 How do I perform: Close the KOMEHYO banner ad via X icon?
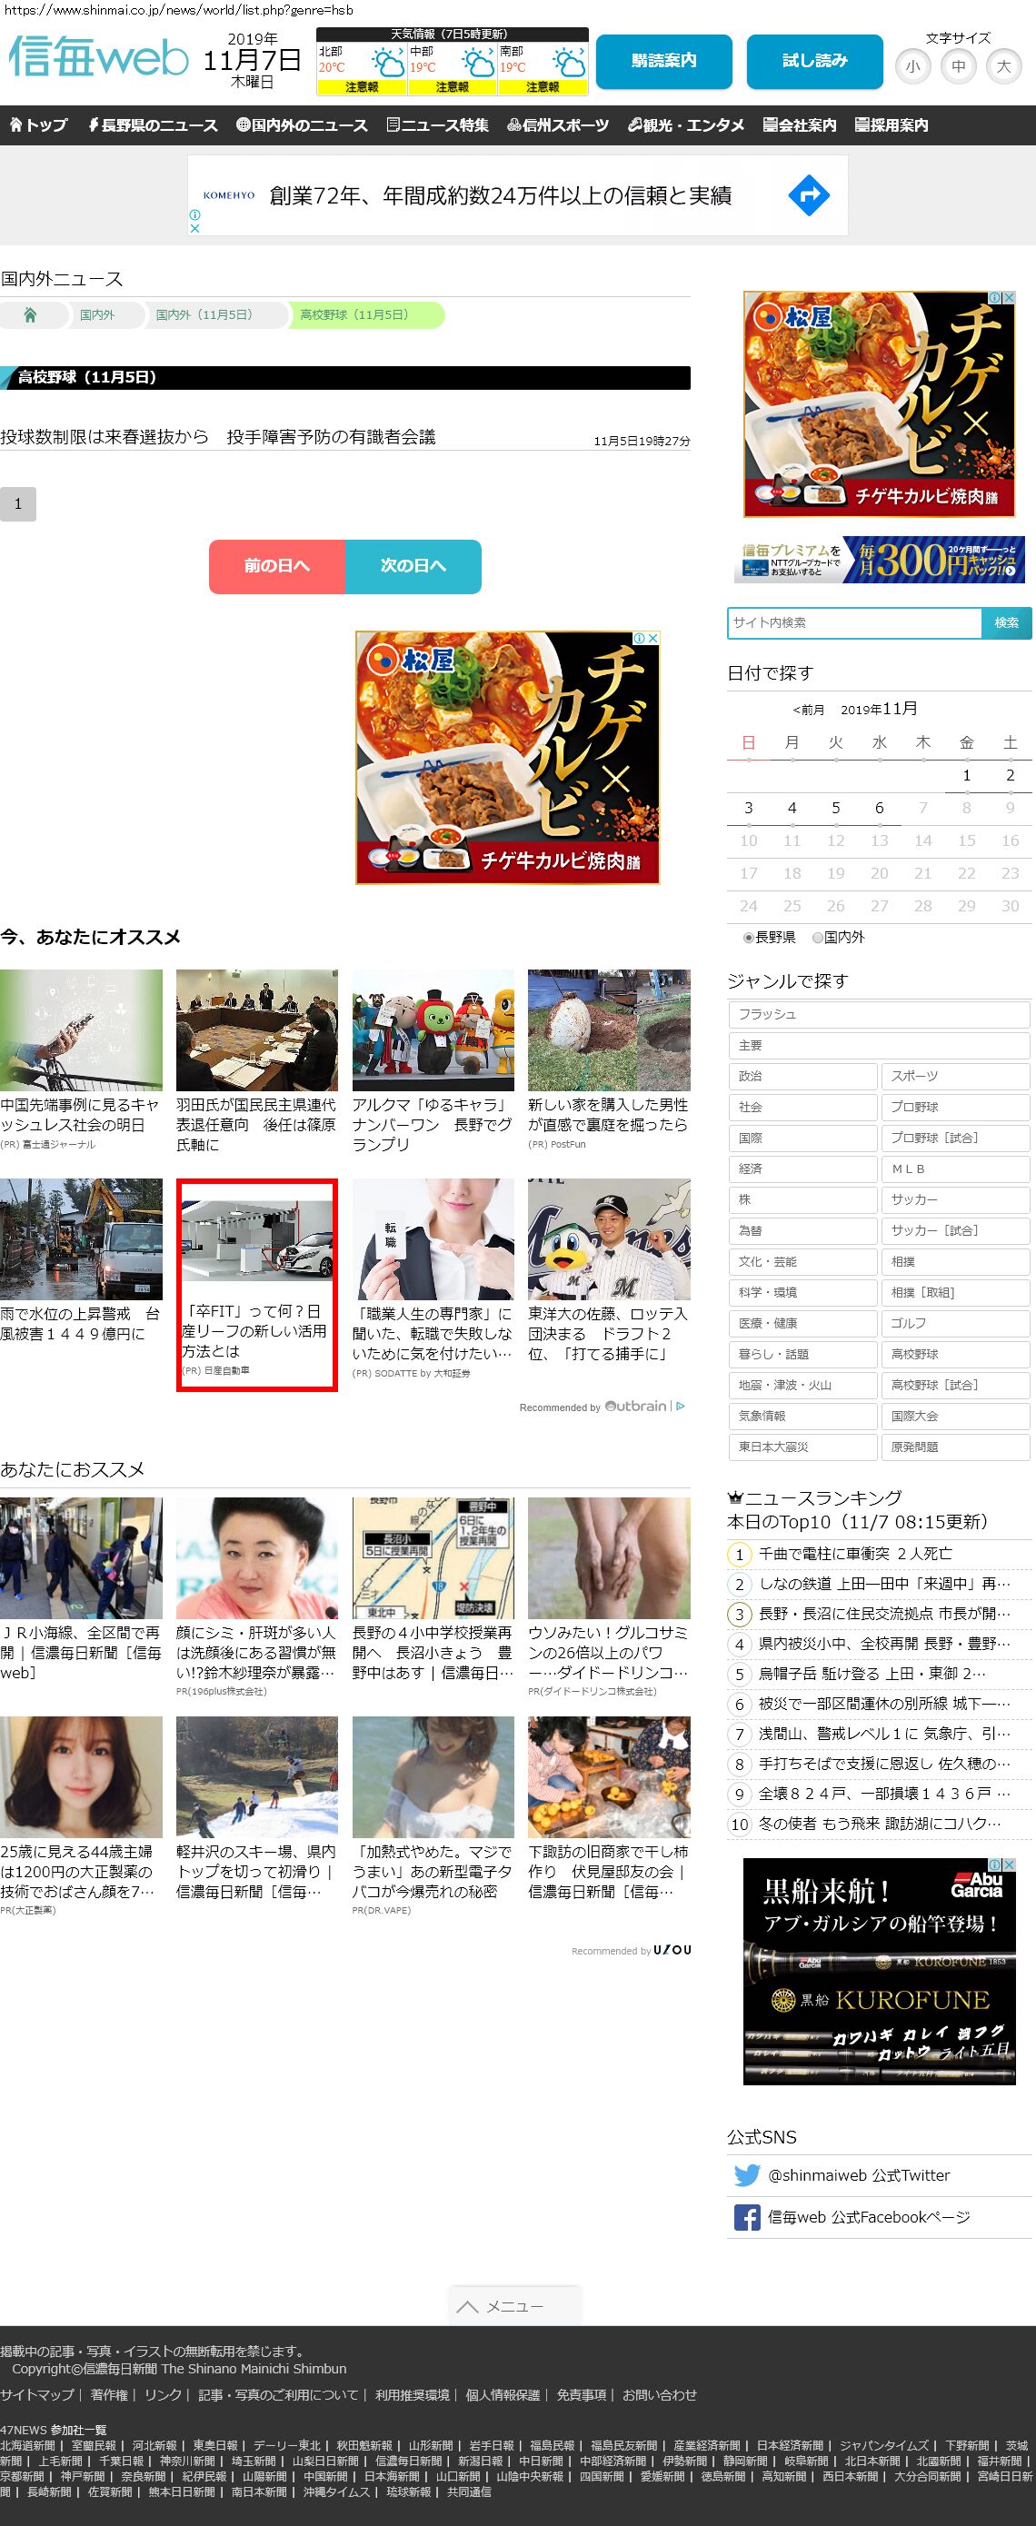tap(194, 228)
